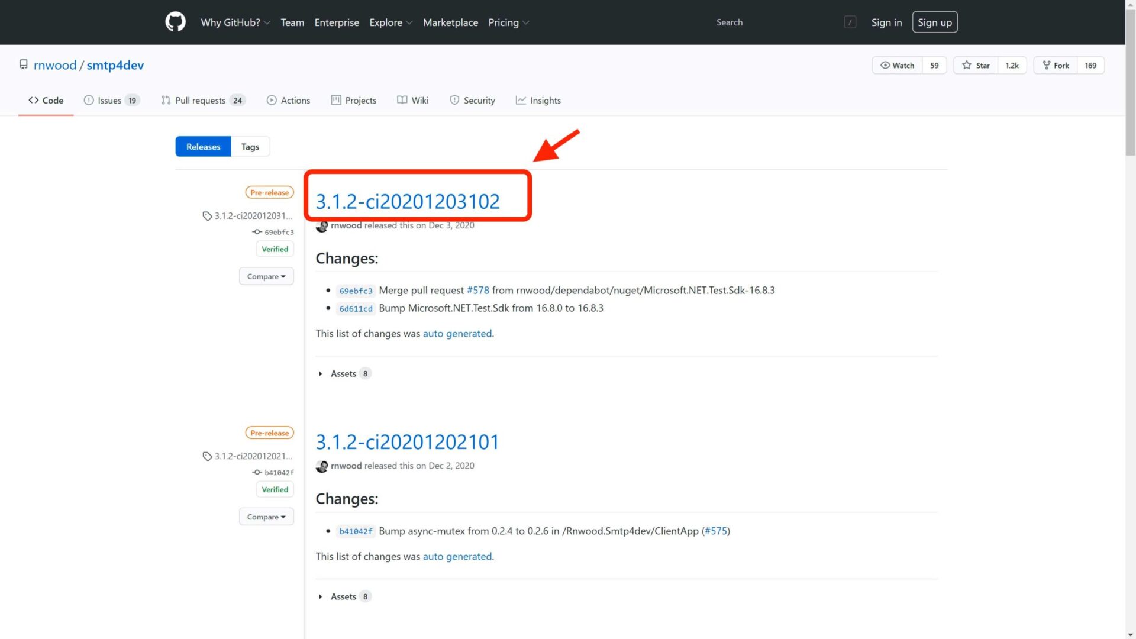Open commit 6d611cd link
This screenshot has width=1136, height=639.
point(356,308)
